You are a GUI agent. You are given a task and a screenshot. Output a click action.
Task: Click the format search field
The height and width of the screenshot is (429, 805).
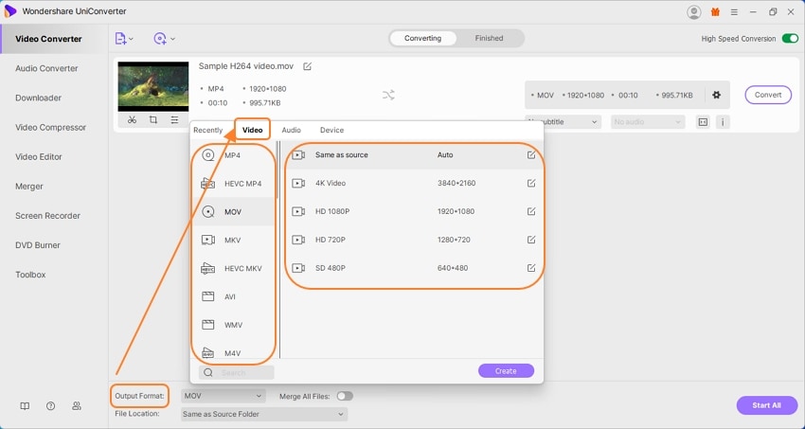(241, 373)
